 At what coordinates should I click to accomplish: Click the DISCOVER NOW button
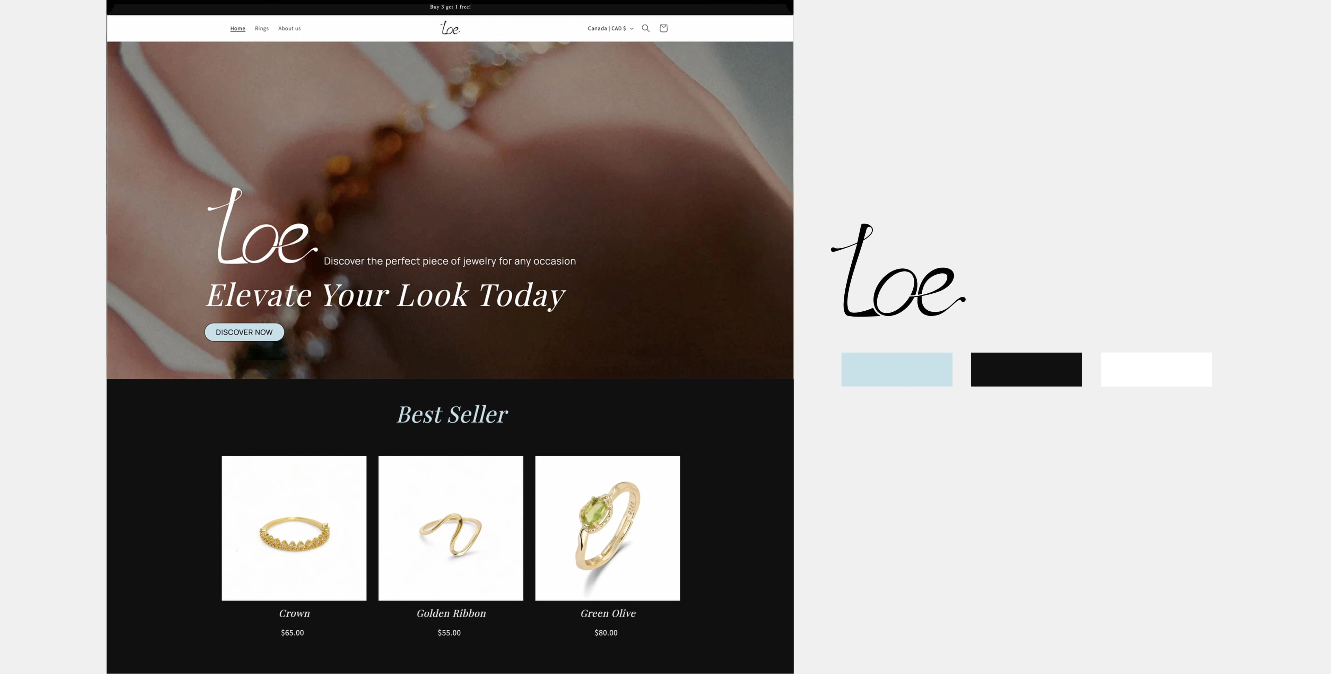pyautogui.click(x=244, y=332)
